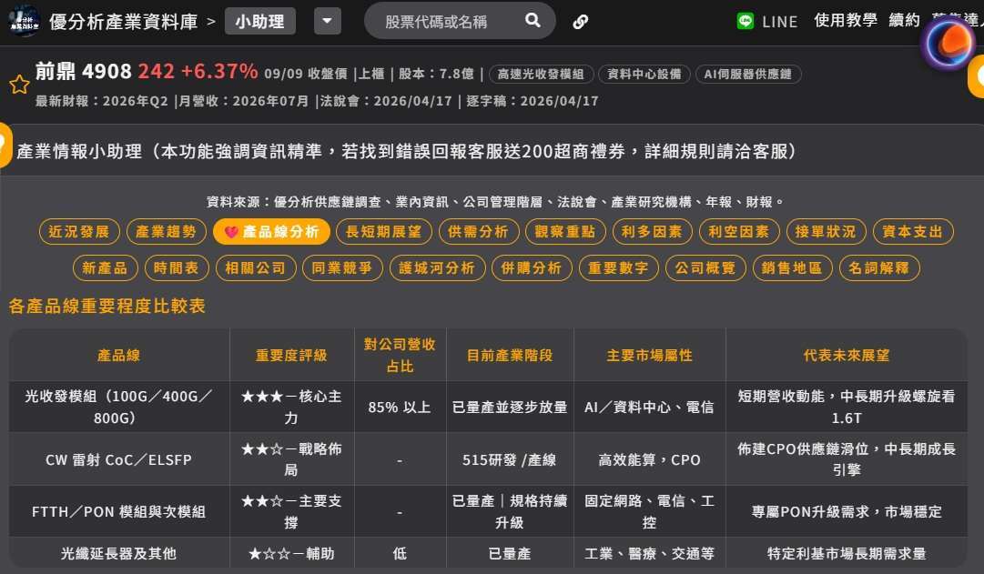Switch to 護城河分析 tab
The image size is (984, 574).
(437, 267)
